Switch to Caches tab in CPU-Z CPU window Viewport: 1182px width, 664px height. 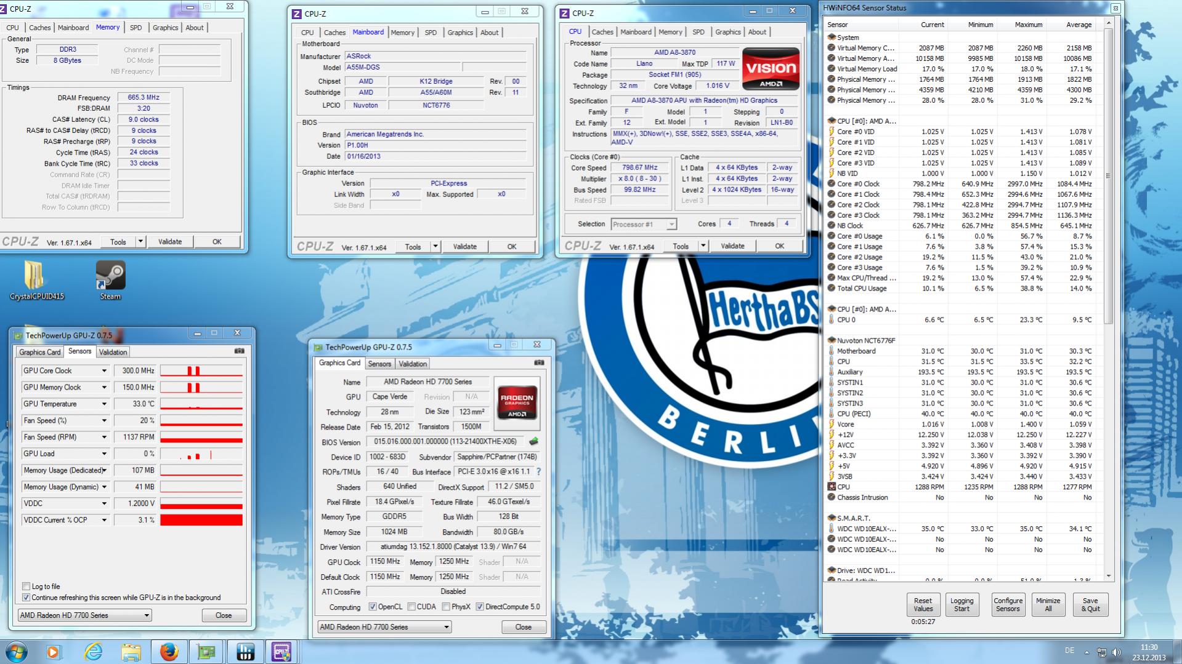coord(602,32)
